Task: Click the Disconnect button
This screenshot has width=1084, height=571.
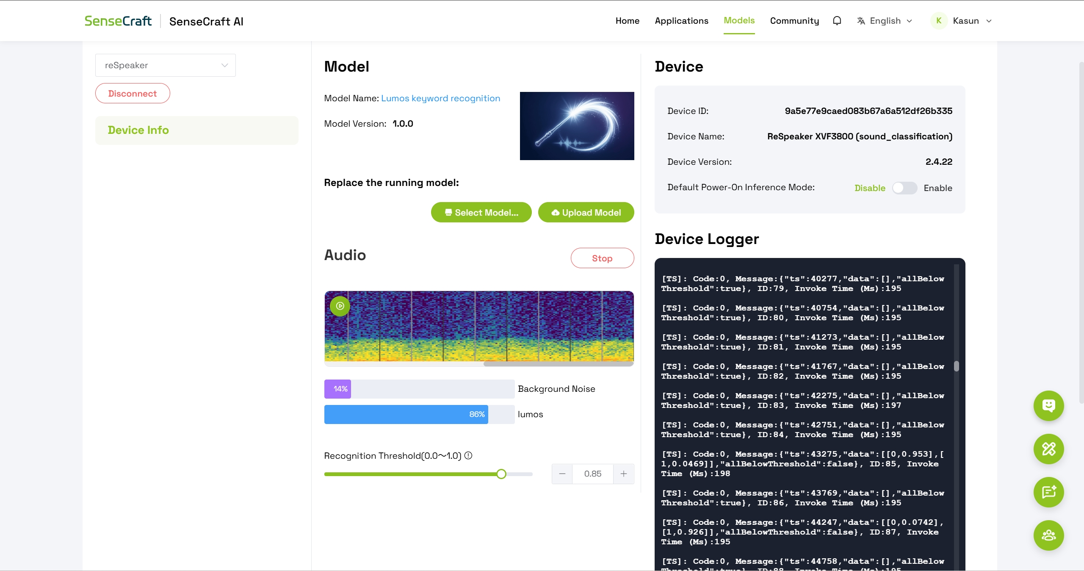Action: (x=133, y=93)
